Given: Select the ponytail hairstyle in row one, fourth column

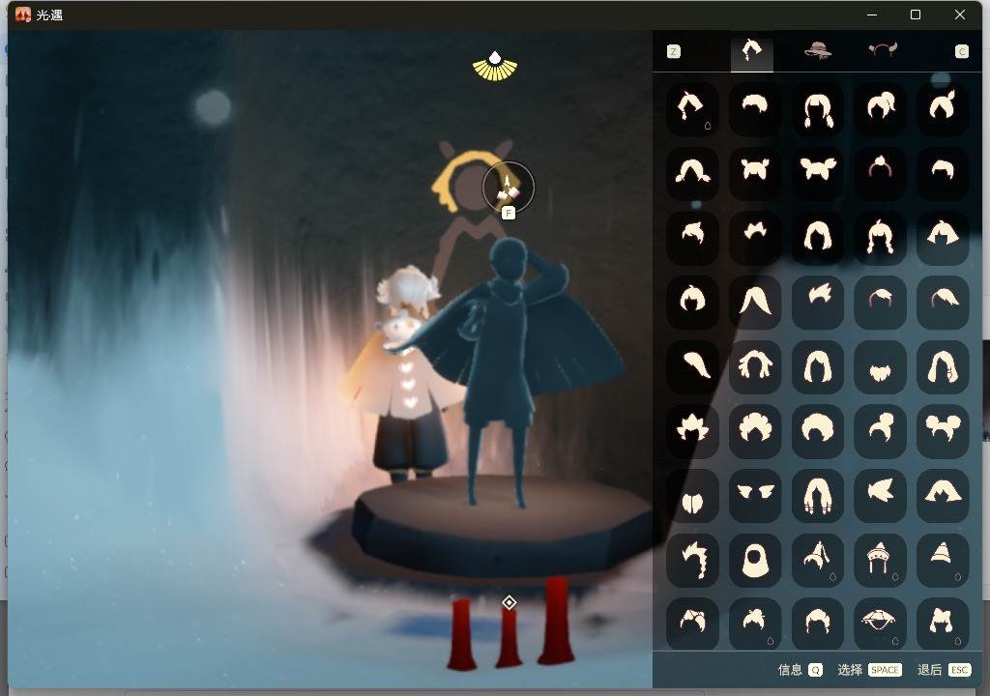Looking at the screenshot, I should (880, 108).
